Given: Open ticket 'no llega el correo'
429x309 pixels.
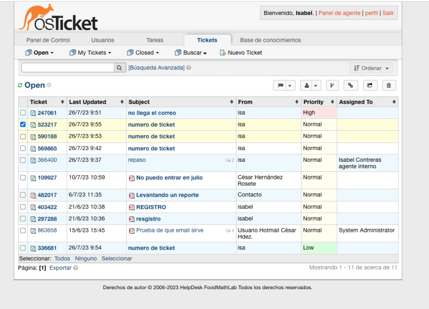Looking at the screenshot, I should coord(152,113).
